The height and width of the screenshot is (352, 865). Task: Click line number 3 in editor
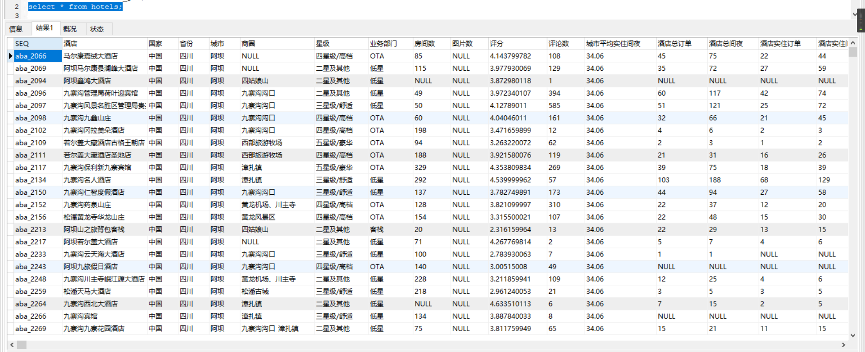pyautogui.click(x=17, y=16)
